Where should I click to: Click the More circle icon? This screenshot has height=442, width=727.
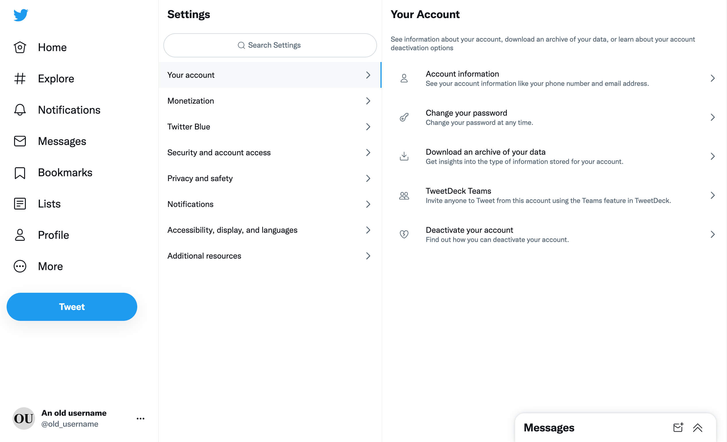20,266
